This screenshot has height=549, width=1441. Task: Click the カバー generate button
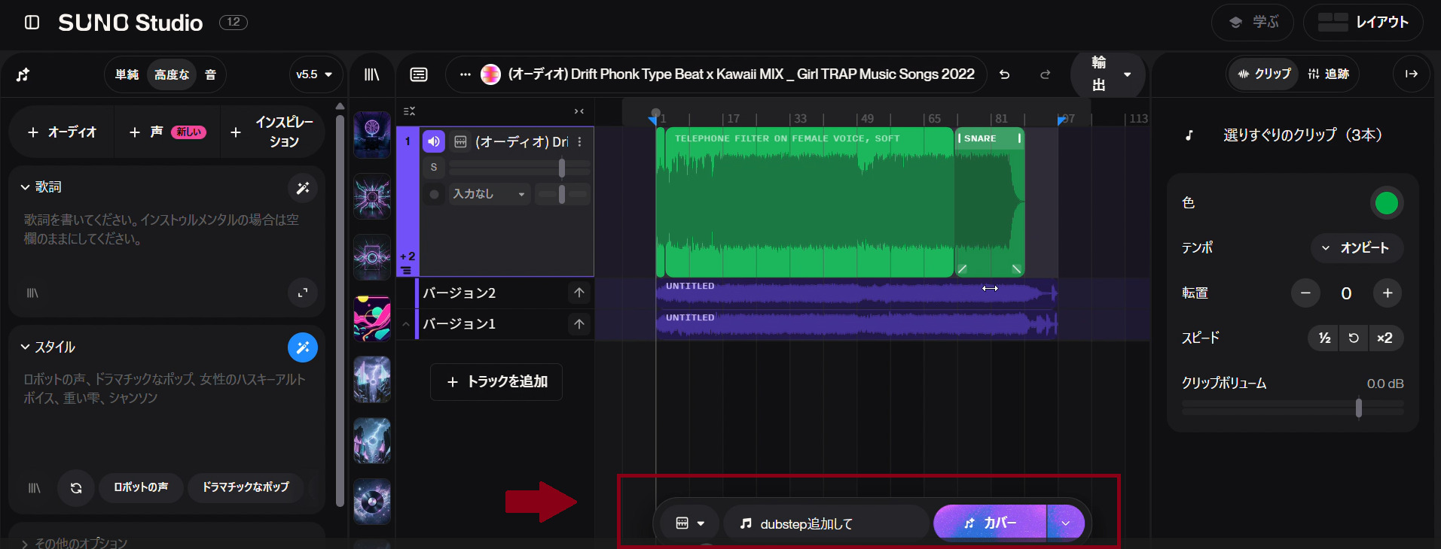click(990, 523)
